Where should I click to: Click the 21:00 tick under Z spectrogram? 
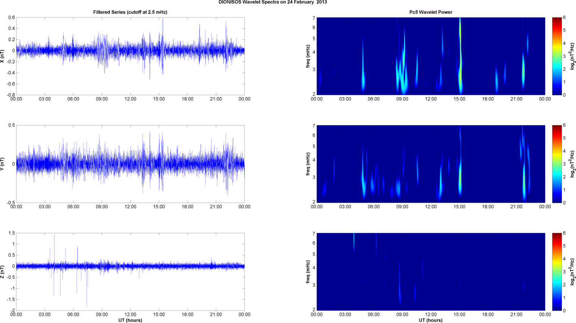517,315
